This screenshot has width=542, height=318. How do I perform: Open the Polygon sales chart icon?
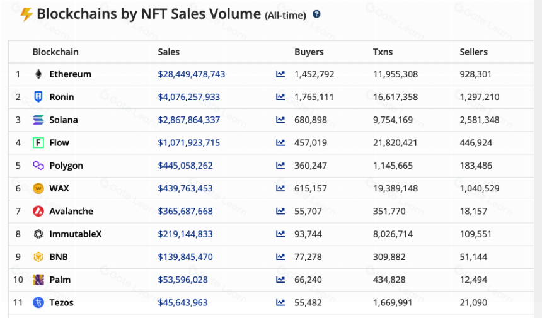[x=280, y=165]
